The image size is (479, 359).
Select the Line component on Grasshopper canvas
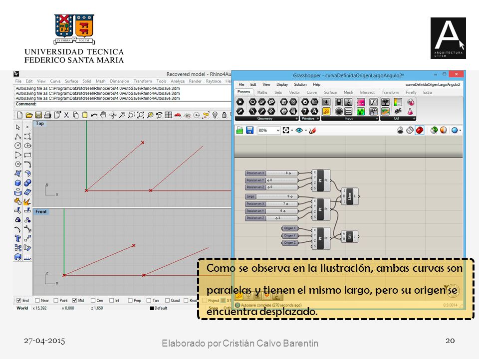tap(349, 196)
